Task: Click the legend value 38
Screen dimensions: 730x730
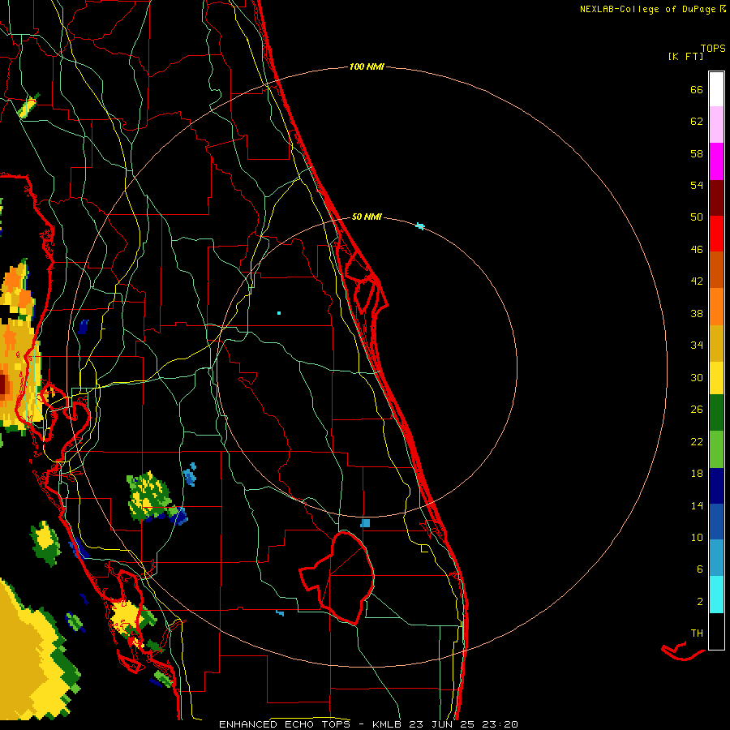Action: click(x=697, y=314)
